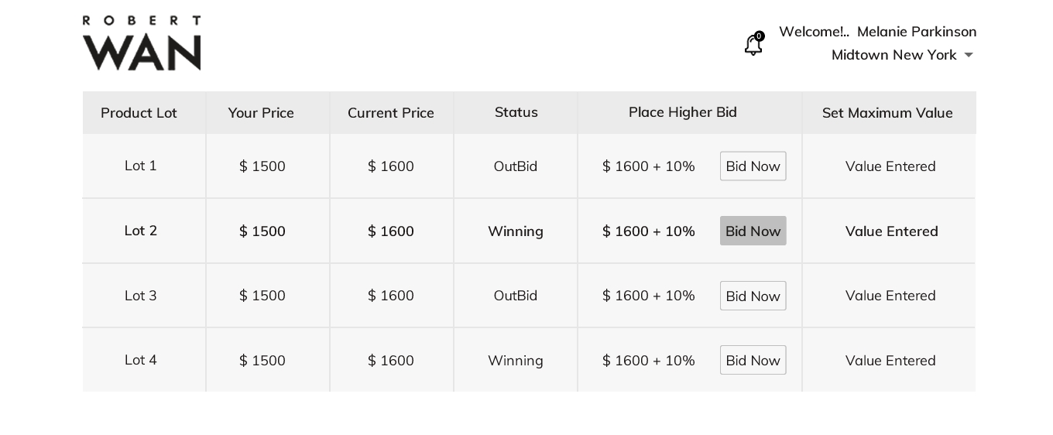Click Value Entered for Lot 3

click(x=890, y=296)
